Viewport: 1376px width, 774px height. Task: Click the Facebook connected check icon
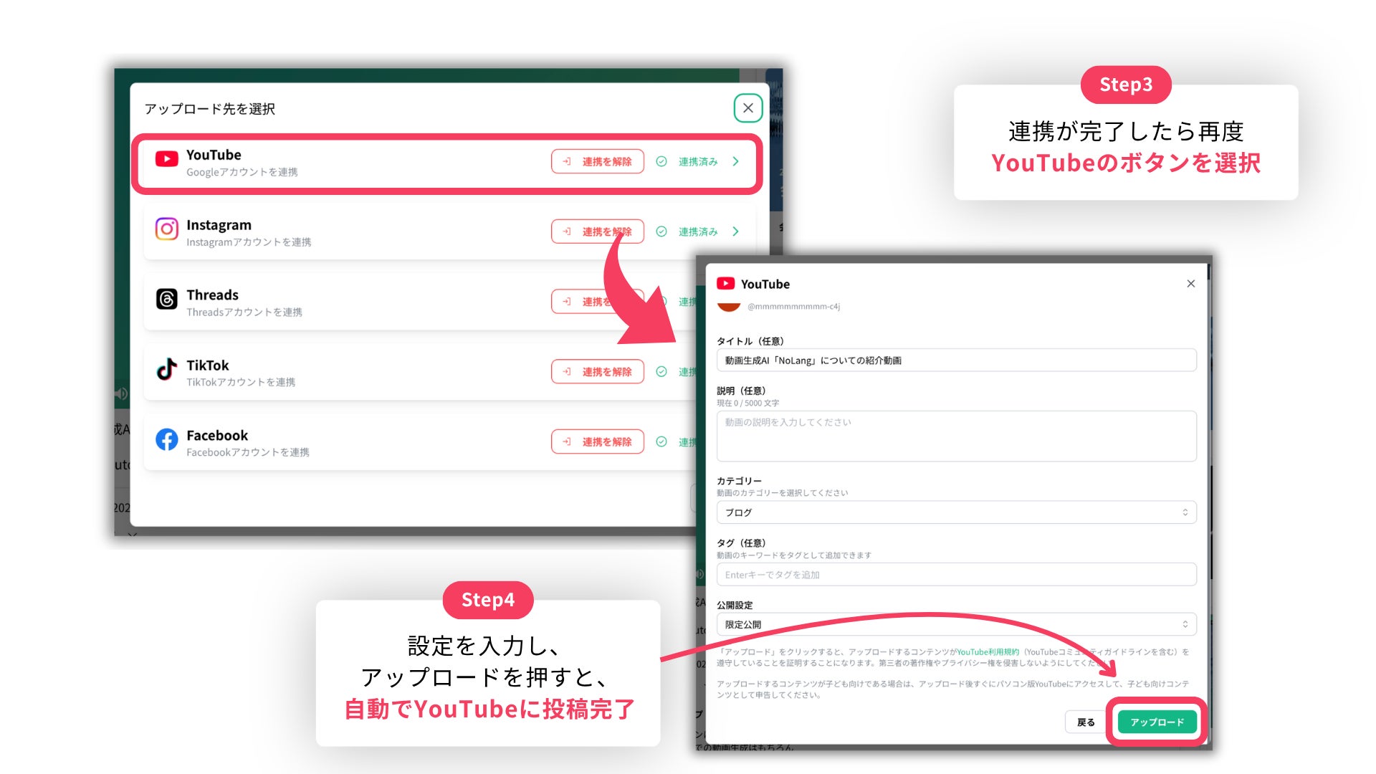[661, 441]
